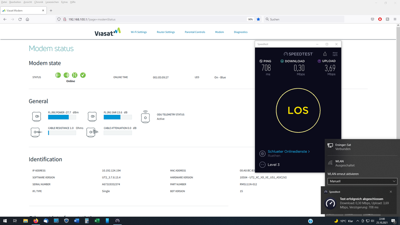Launch File Explorer from the taskbar
The image size is (400, 225).
click(25, 221)
